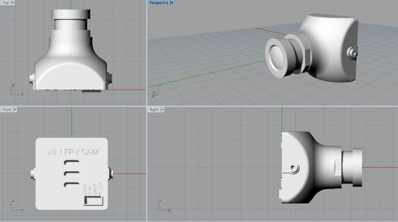398x222 pixels.
Task: Open the Right viewport dropdown arrow
Action: 162,110
